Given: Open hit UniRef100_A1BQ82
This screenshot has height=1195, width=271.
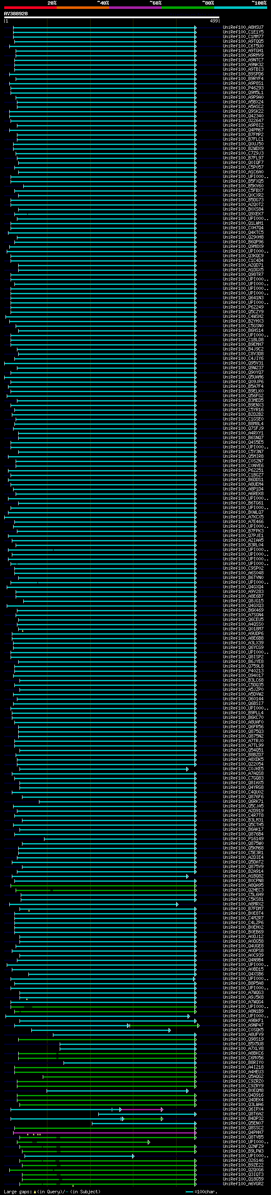Looking at the screenshot, I should coord(243,876).
